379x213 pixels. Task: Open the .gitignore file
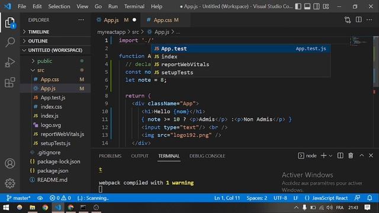tap(56, 153)
